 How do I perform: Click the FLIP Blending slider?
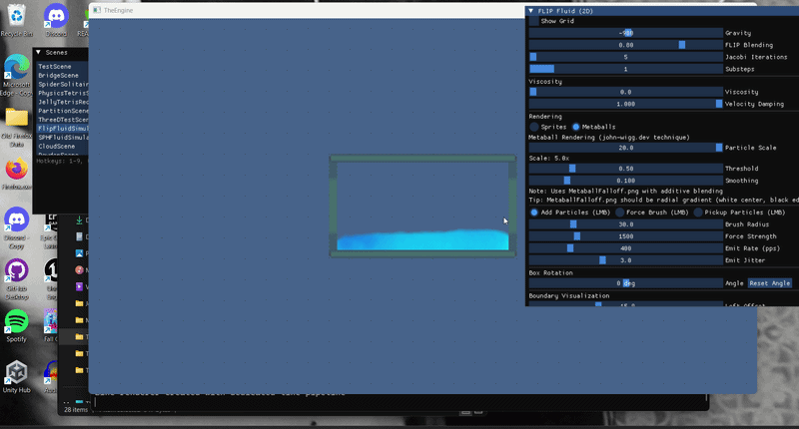click(626, 45)
